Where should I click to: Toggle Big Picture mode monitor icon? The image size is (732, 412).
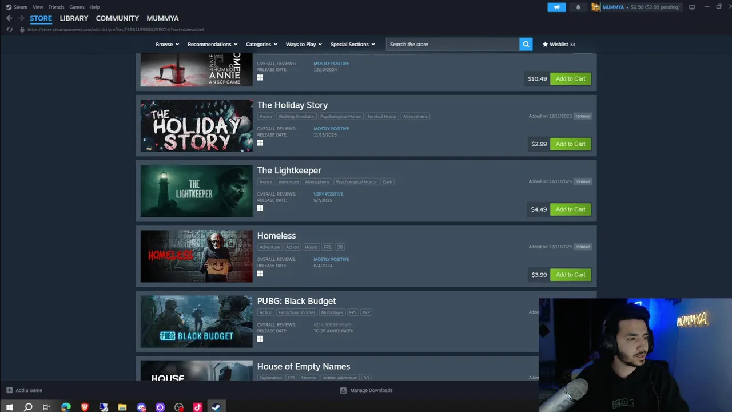[692, 7]
